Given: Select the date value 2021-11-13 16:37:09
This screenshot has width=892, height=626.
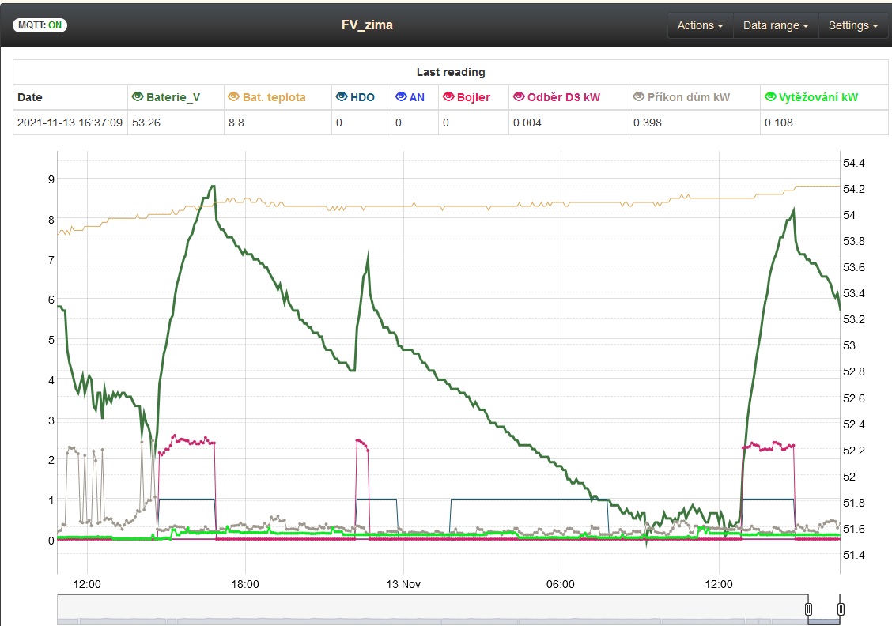Looking at the screenshot, I should [x=70, y=123].
